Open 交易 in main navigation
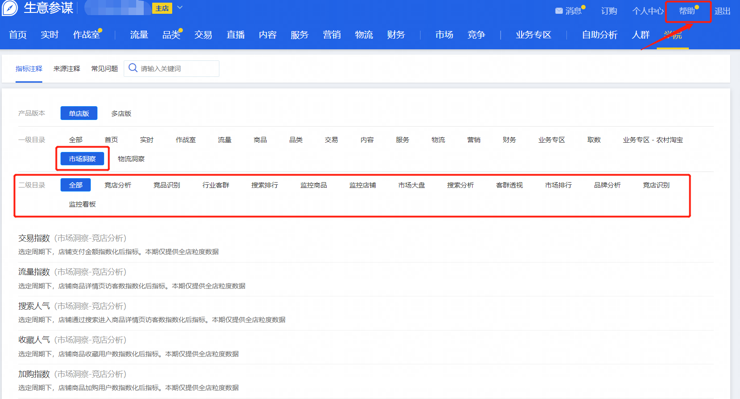740x399 pixels. coord(203,35)
